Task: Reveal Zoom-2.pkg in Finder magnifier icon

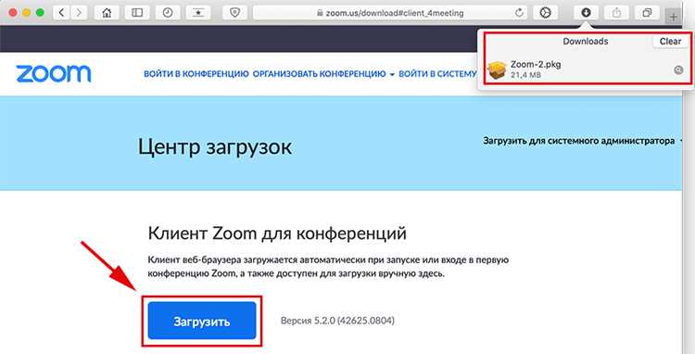Action: pyautogui.click(x=678, y=70)
